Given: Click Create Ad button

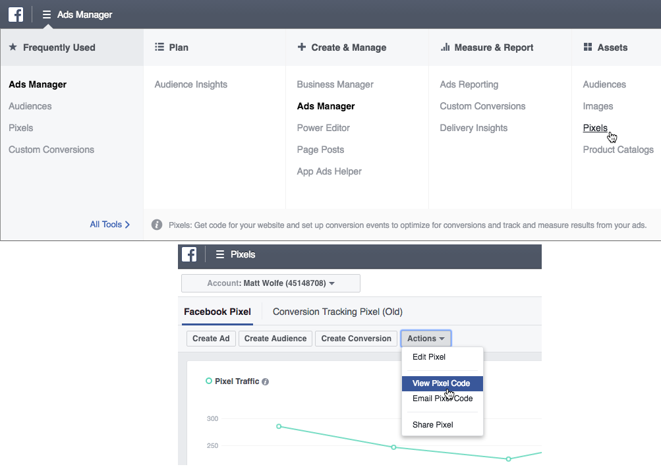Looking at the screenshot, I should coord(211,339).
